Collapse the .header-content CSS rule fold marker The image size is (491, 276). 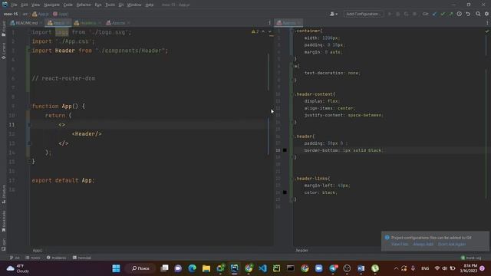[x=292, y=94]
